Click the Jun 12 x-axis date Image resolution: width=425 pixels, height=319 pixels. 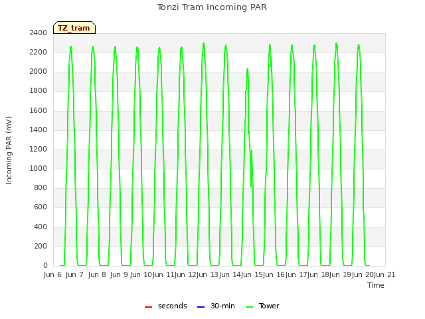coord(185,274)
